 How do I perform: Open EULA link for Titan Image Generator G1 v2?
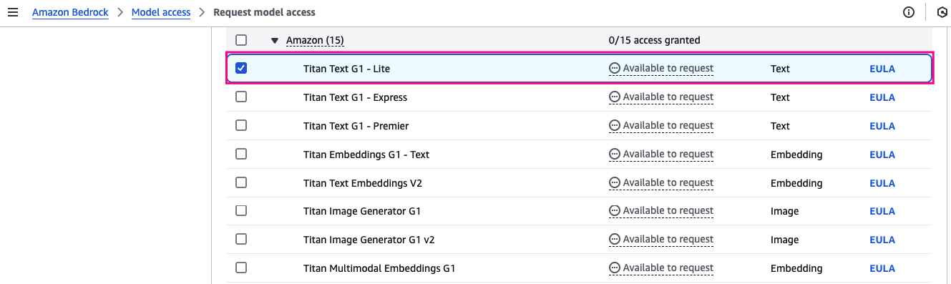pyautogui.click(x=882, y=240)
